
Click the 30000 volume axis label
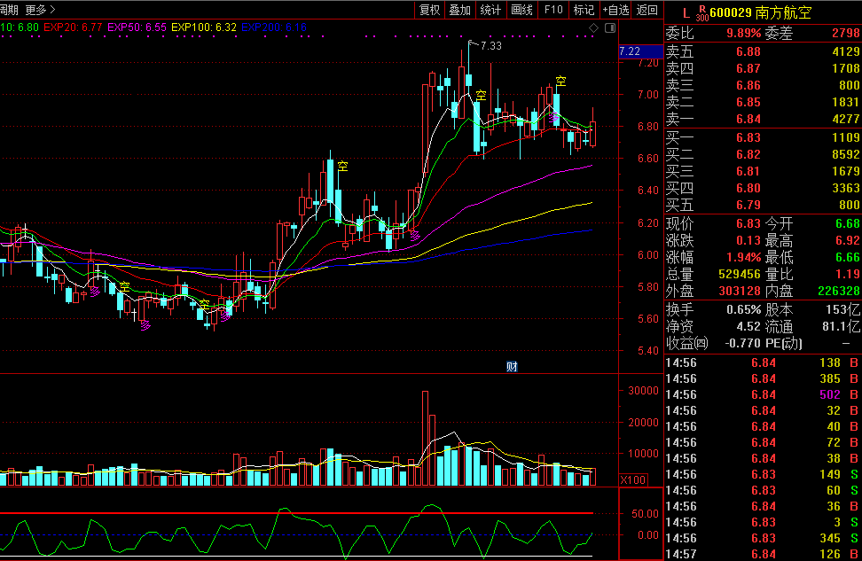point(643,391)
